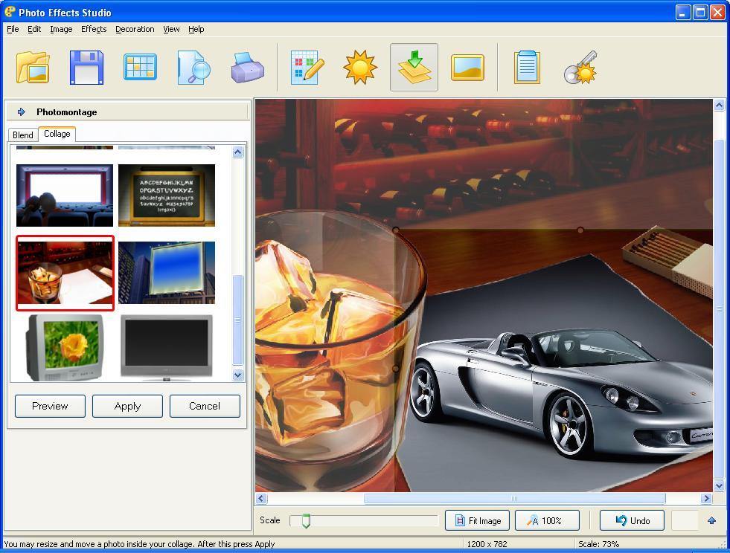Open the clipboard toolbar icon
730x553 pixels.
526,67
